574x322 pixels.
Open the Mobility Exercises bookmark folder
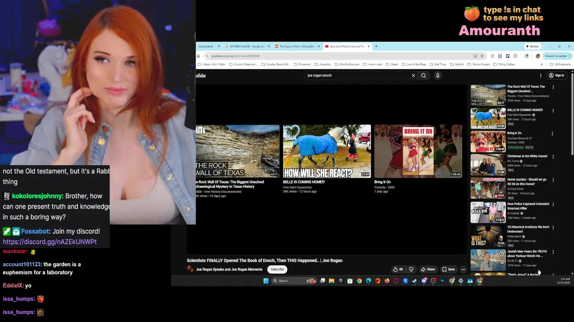347,64
